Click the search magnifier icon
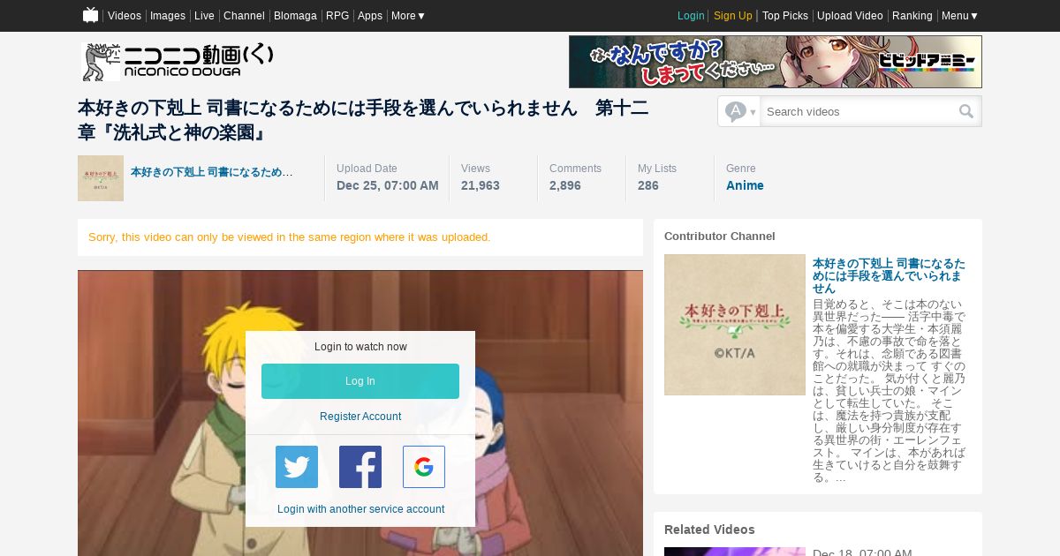The width and height of the screenshot is (1060, 556). [x=966, y=111]
